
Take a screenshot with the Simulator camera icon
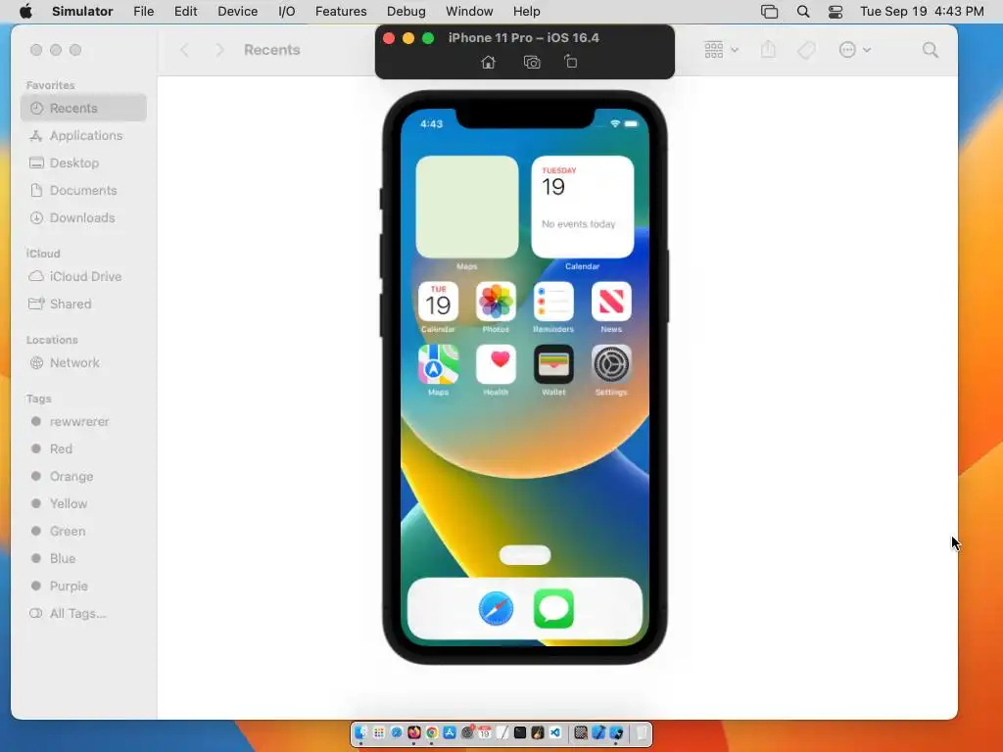[x=532, y=62]
